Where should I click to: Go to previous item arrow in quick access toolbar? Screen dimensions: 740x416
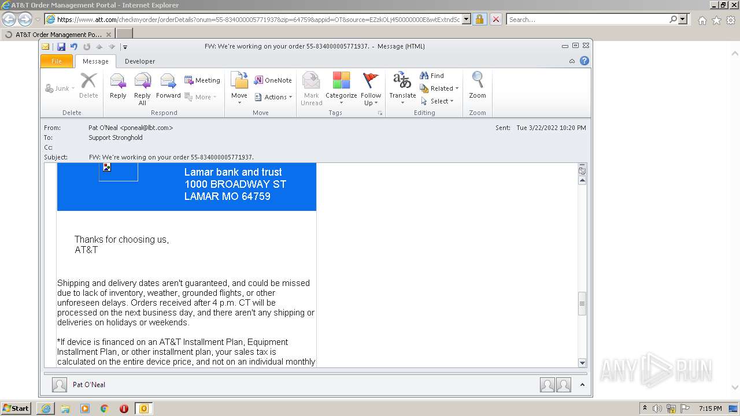tap(99, 47)
